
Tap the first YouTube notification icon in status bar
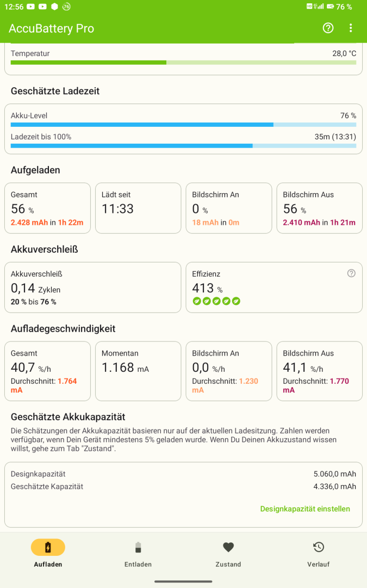(x=30, y=7)
